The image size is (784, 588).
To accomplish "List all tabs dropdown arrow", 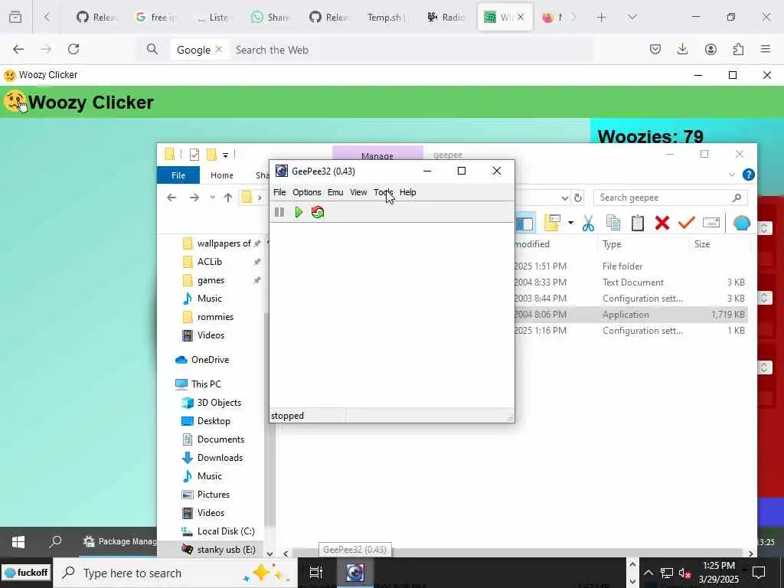I will [632, 18].
